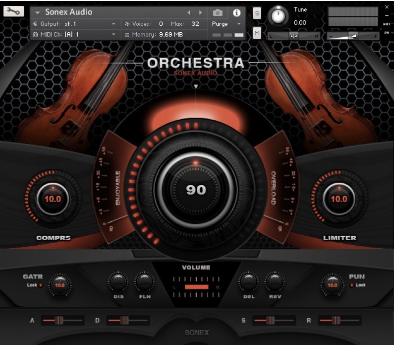The width and height of the screenshot is (394, 345).
Task: Click the central Volume knob at 90
Action: point(196,189)
